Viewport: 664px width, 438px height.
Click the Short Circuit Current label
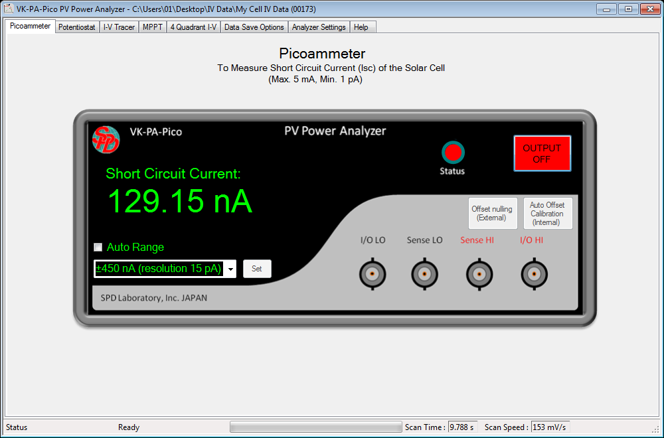pos(173,173)
